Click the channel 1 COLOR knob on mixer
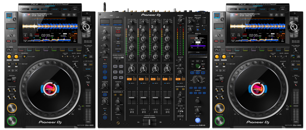Image resolution: width=306 pixels, height=130 pixels. click(131, 68)
